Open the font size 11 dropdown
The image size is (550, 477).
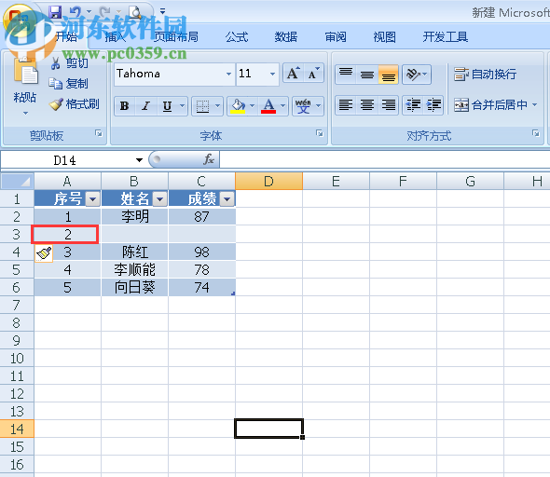(272, 74)
